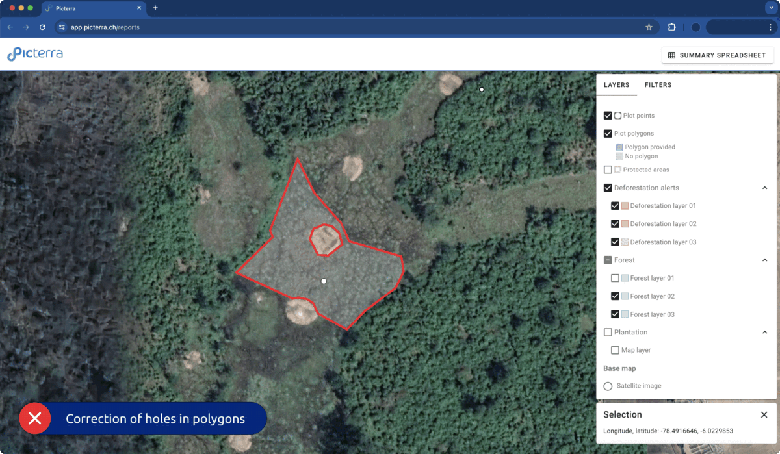This screenshot has width=780, height=454.
Task: Uncheck Forest layer 03
Action: click(615, 314)
